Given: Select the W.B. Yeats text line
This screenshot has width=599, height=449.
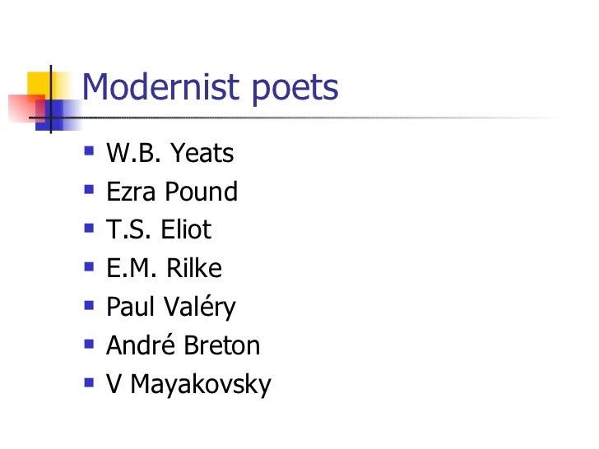Looking at the screenshot, I should [x=169, y=153].
